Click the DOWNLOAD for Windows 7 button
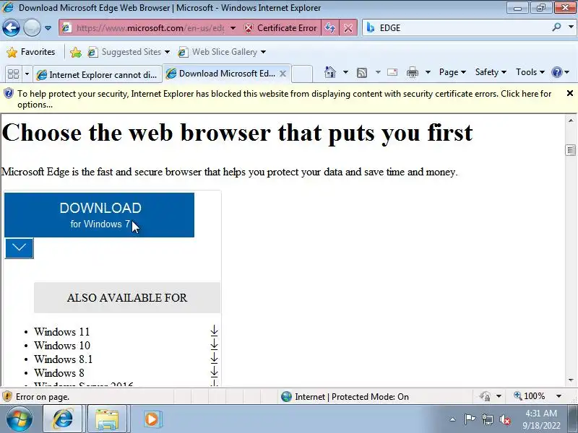The width and height of the screenshot is (578, 433). [x=99, y=215]
